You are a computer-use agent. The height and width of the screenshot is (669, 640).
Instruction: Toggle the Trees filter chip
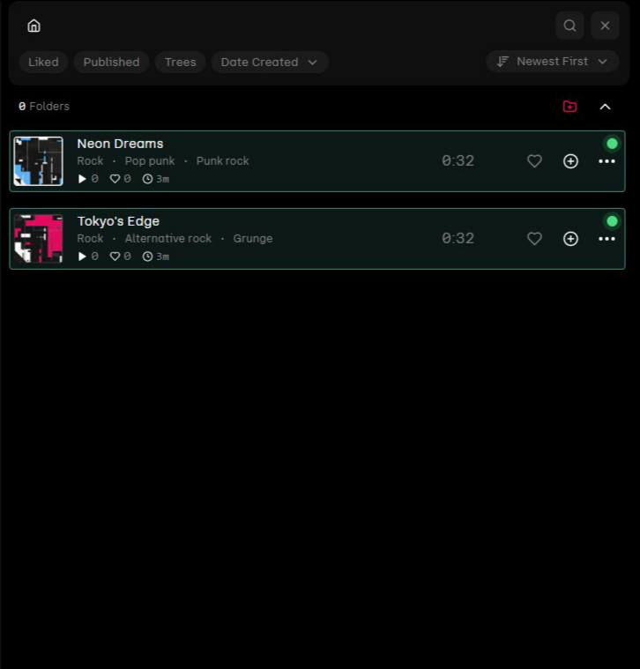click(180, 63)
